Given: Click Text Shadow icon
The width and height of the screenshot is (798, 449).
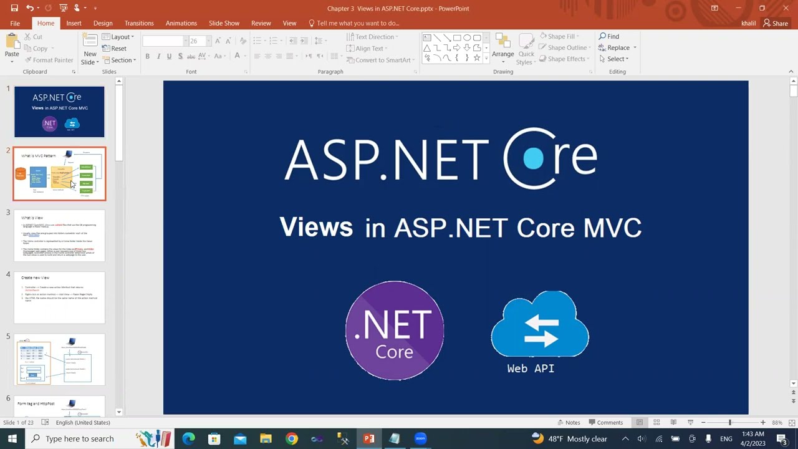Looking at the screenshot, I should [180, 56].
